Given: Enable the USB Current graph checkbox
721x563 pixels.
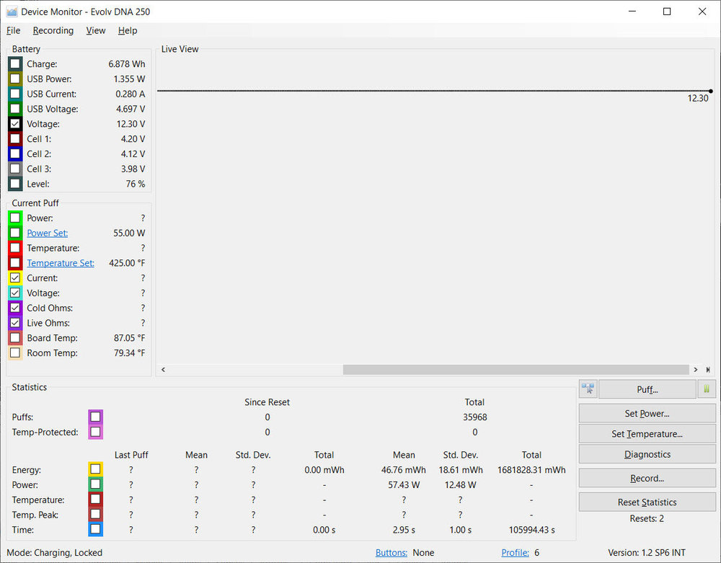Looking at the screenshot, I should (15, 94).
